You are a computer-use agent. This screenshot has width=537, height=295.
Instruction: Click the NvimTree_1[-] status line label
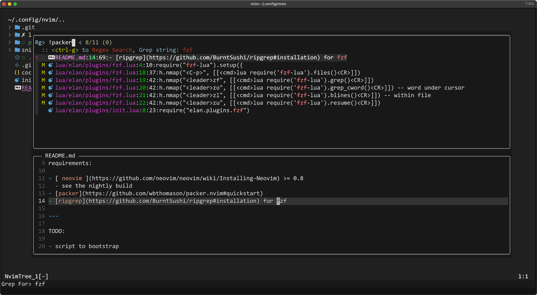click(26, 277)
